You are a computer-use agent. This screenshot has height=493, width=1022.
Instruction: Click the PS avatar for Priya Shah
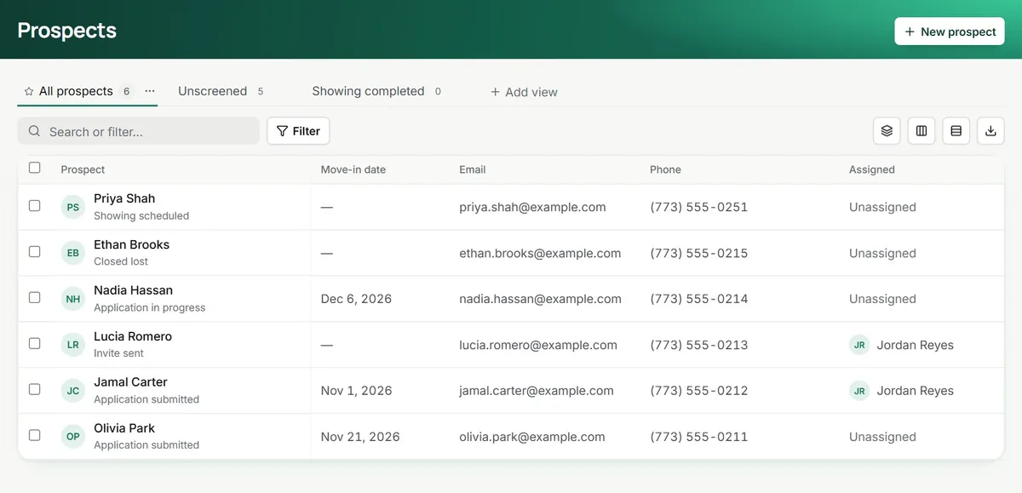(x=73, y=207)
